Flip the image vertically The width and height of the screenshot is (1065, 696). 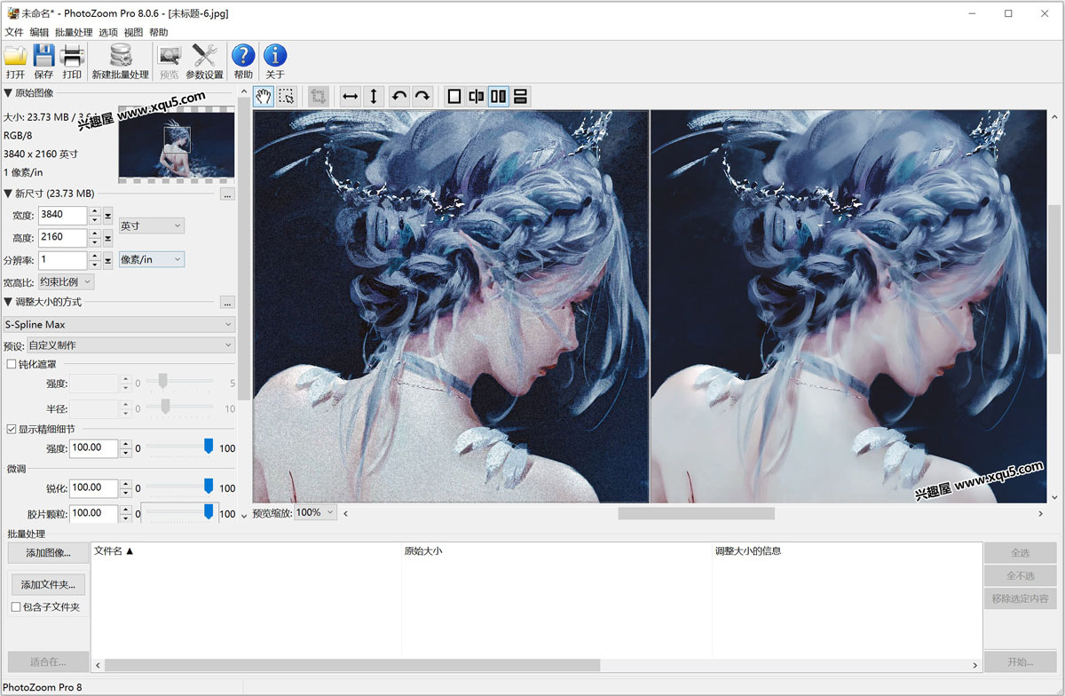[x=374, y=96]
